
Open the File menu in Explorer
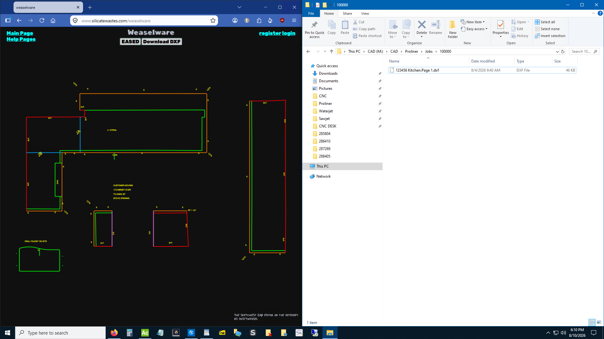click(311, 13)
